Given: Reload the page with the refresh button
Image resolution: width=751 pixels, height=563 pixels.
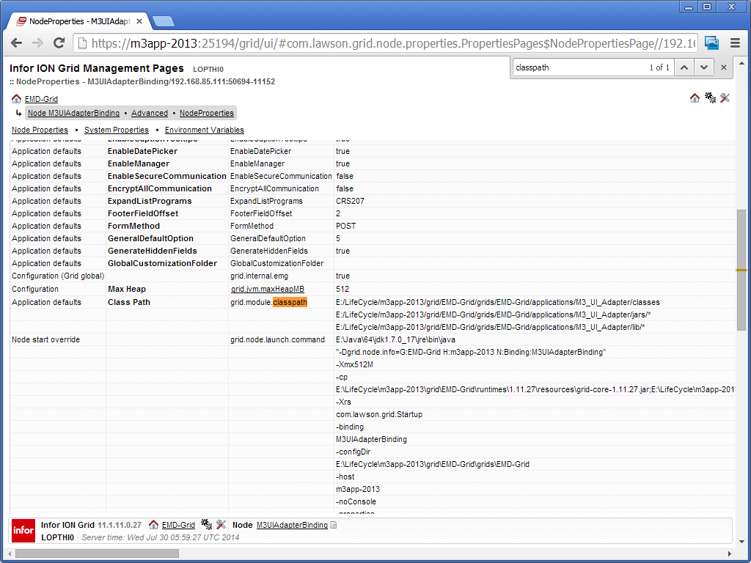Looking at the screenshot, I should coord(59,43).
